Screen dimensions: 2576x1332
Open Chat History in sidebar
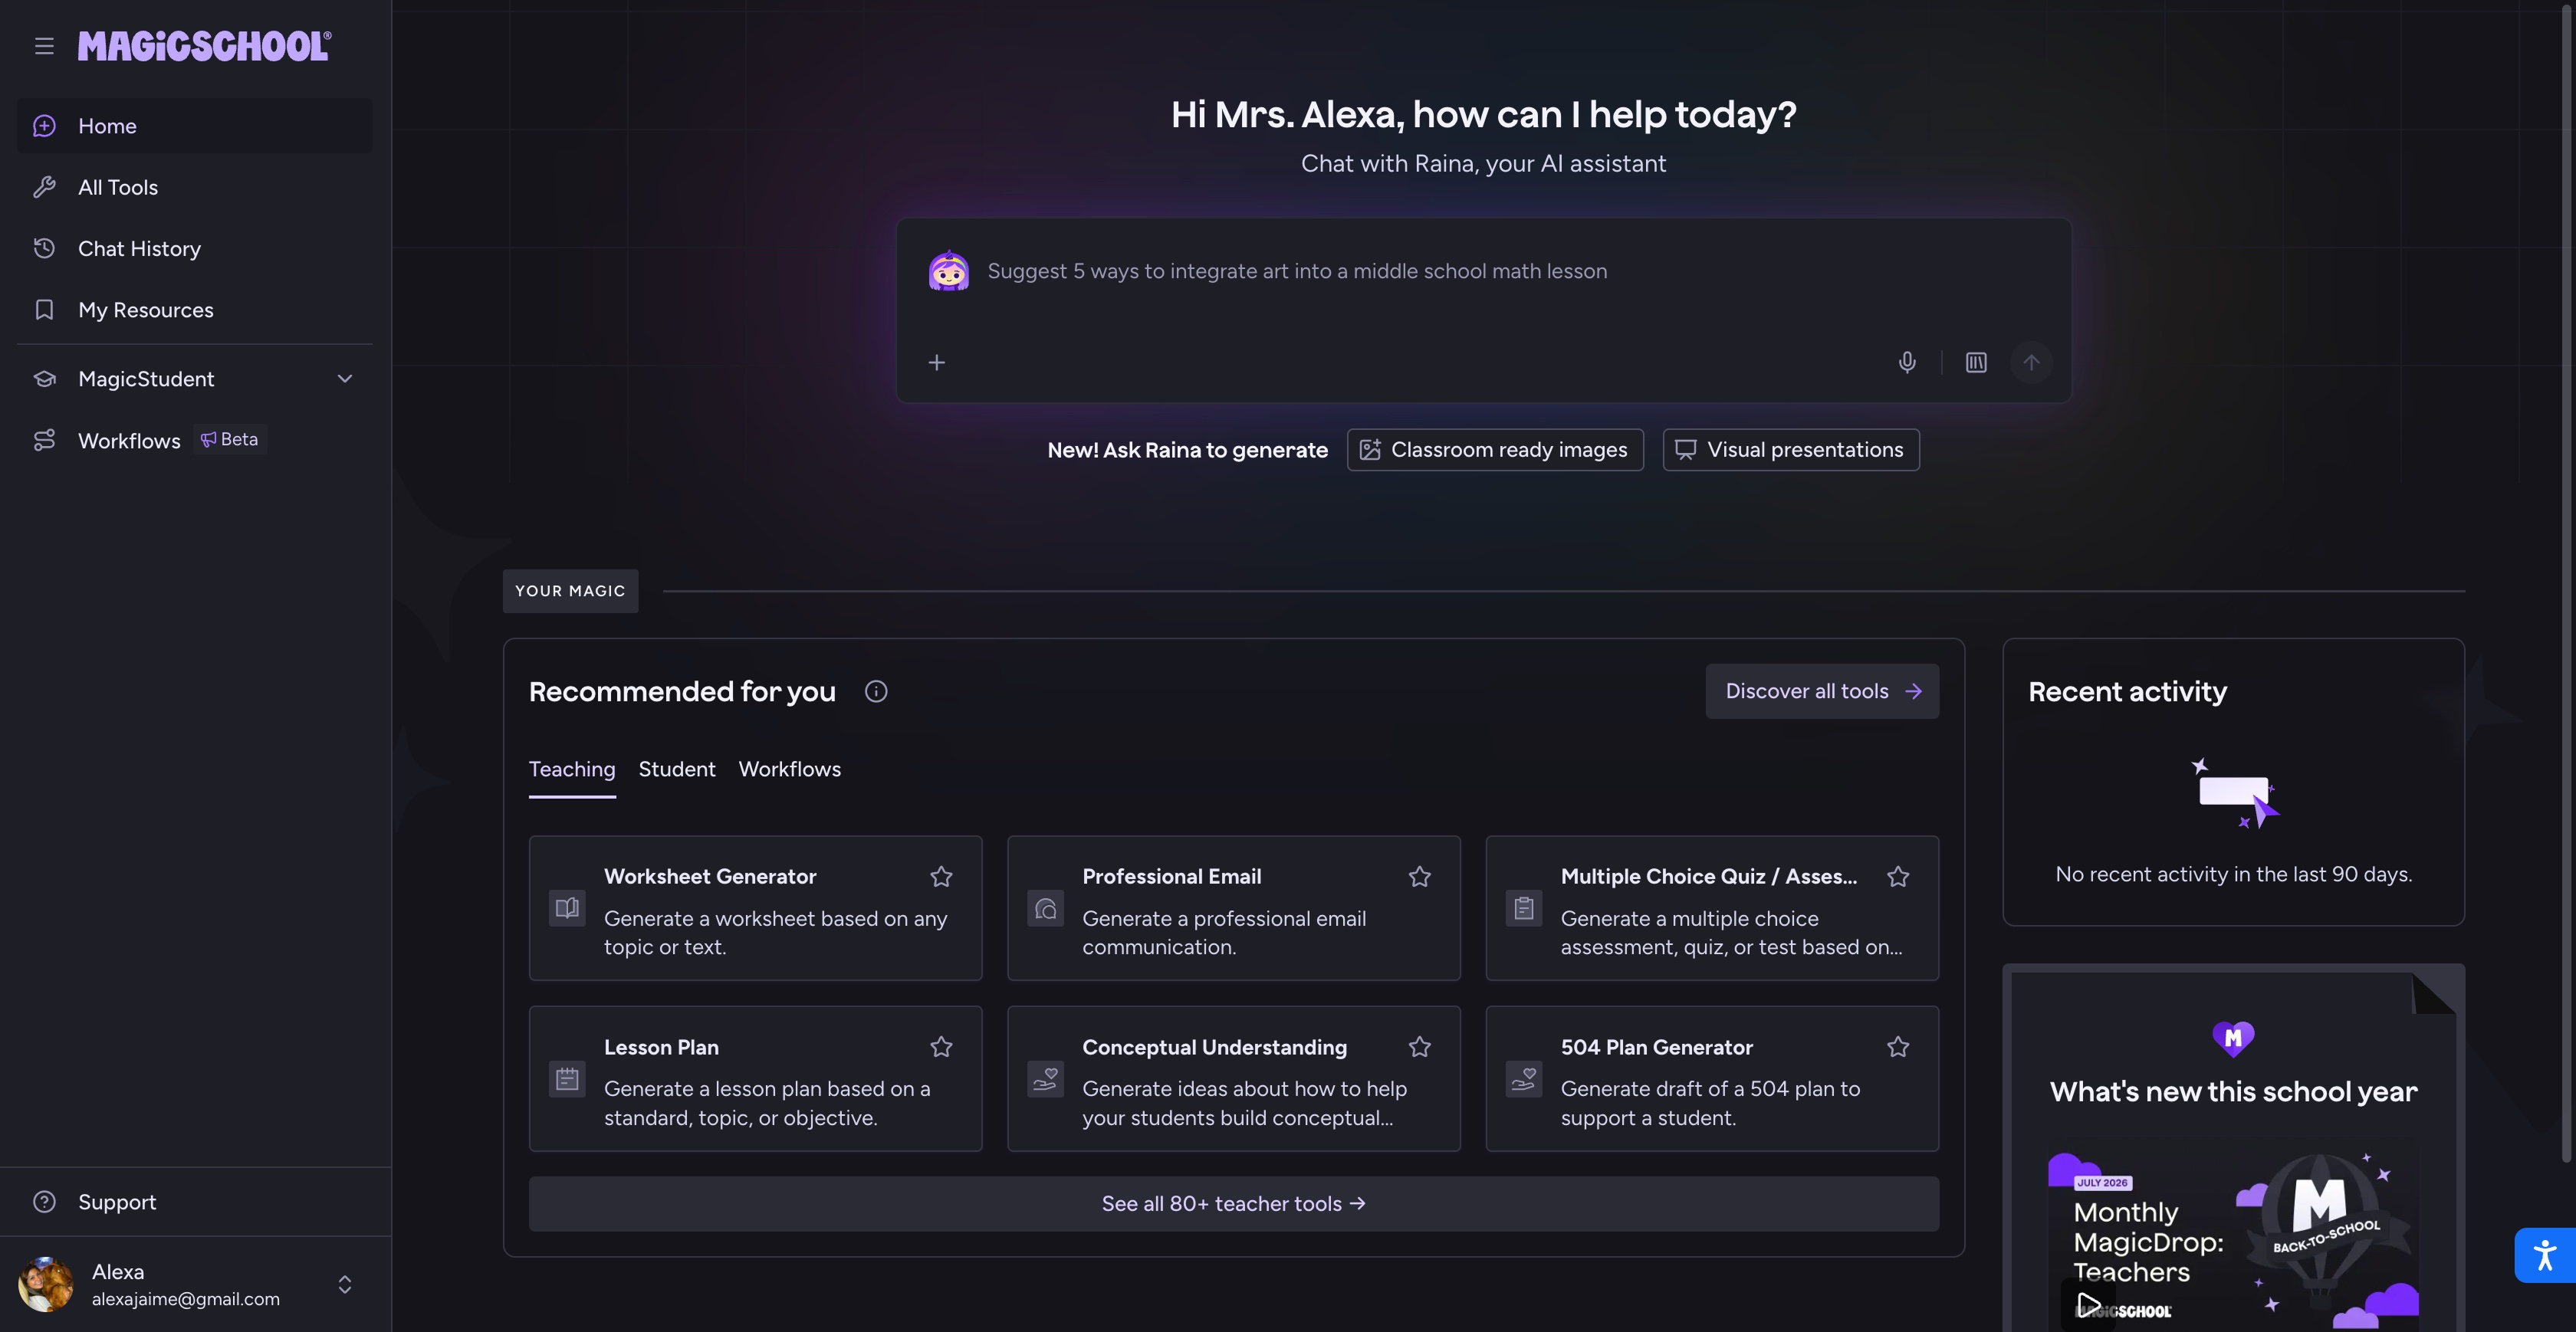[195, 248]
